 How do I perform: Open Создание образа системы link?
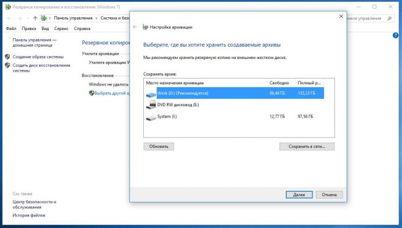click(x=38, y=57)
